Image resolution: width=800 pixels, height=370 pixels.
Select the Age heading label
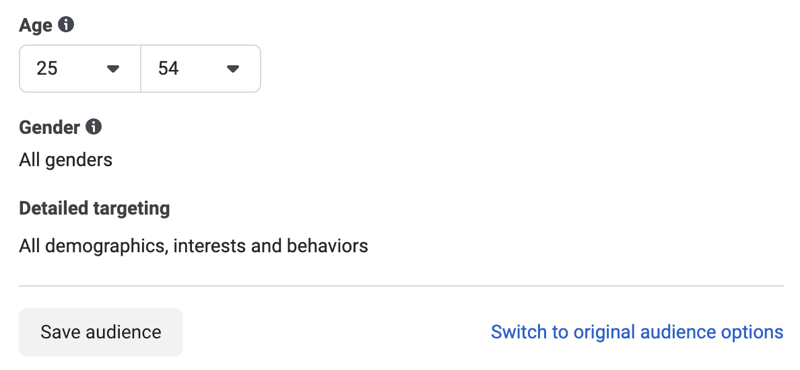pyautogui.click(x=36, y=25)
